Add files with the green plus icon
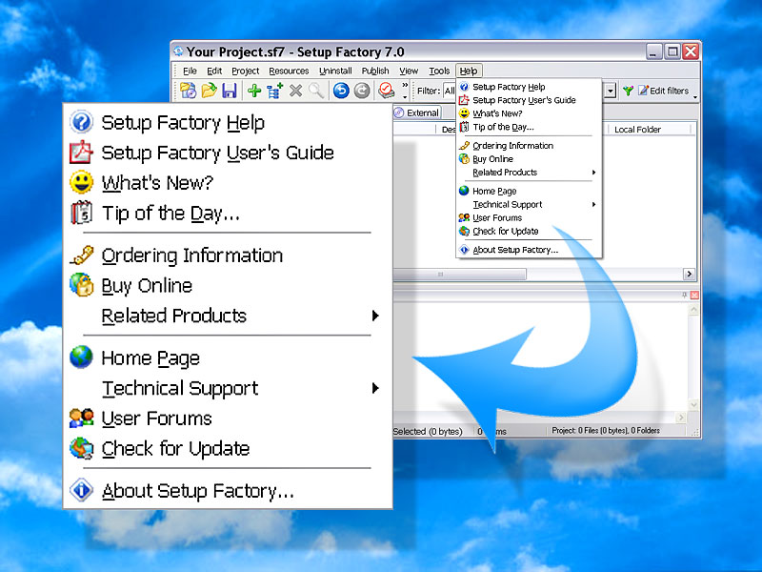This screenshot has height=572, width=762. 254,91
